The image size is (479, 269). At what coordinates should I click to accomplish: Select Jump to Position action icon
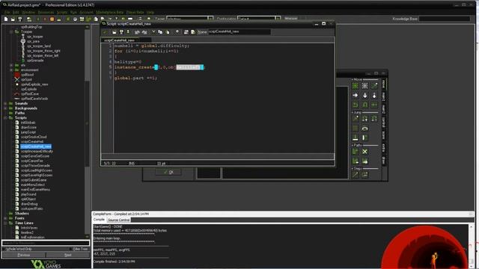click(x=356, y=119)
